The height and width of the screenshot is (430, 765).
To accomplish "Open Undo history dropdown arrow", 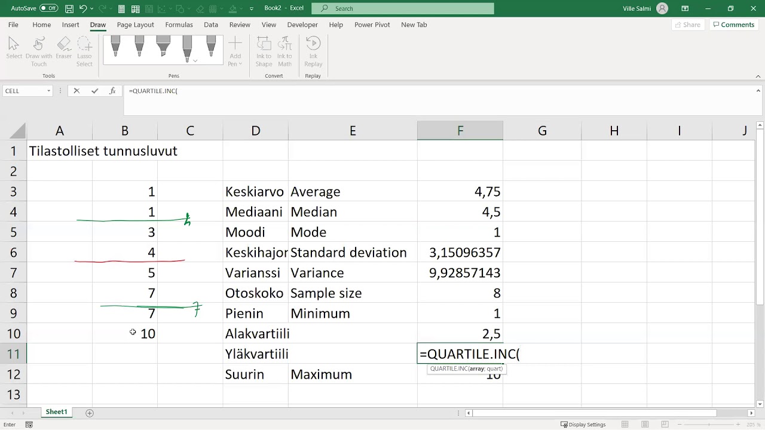I will pos(93,8).
